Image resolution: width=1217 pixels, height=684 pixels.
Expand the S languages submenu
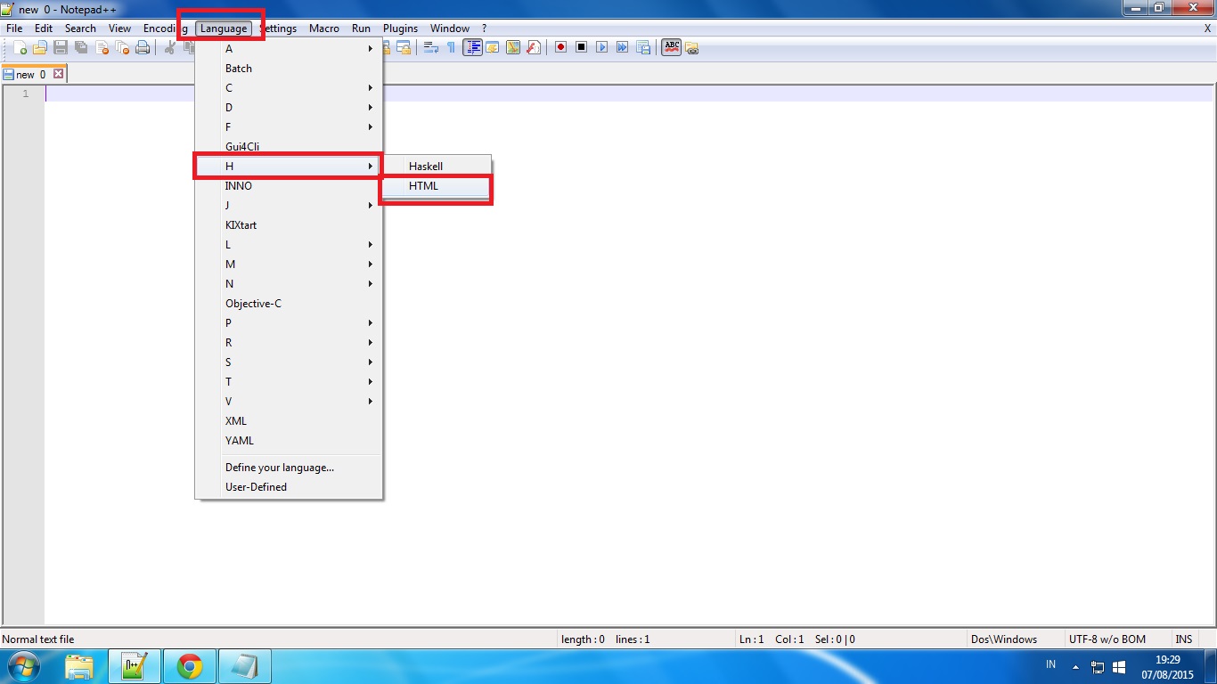[x=290, y=362]
